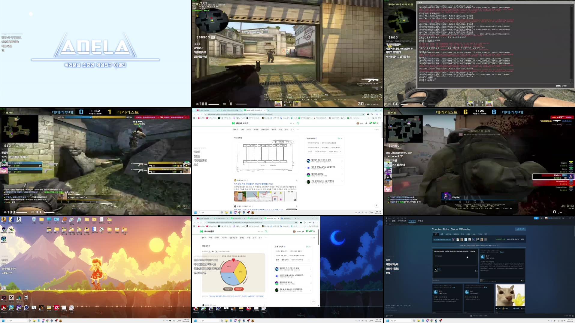Click the yellow segment of the roulette wheel
This screenshot has width=575, height=323.
(x=240, y=272)
